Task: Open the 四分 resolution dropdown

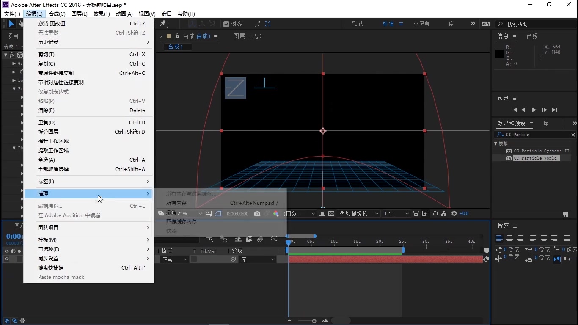Action: pos(300,214)
